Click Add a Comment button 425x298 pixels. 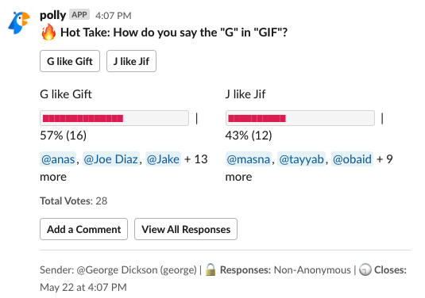coord(83,229)
